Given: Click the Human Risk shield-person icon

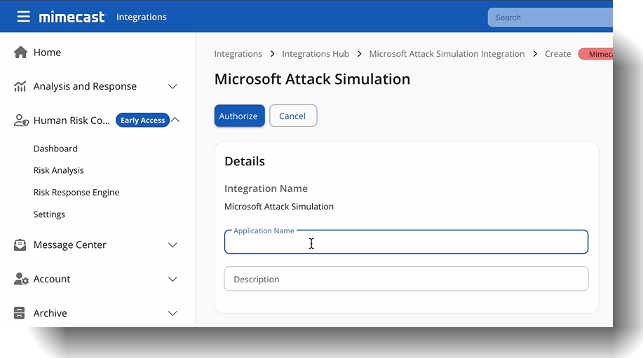Looking at the screenshot, I should pos(20,121).
